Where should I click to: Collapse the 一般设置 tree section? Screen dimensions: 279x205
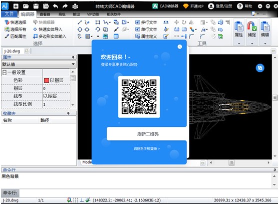point(5,72)
